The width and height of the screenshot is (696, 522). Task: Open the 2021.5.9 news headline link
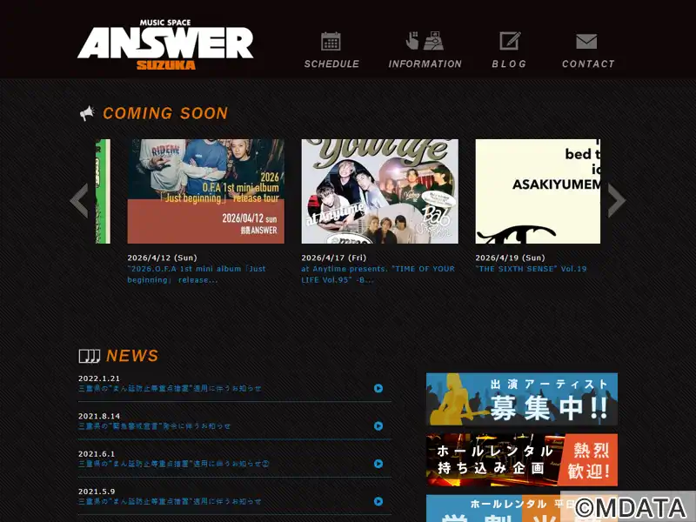point(170,502)
